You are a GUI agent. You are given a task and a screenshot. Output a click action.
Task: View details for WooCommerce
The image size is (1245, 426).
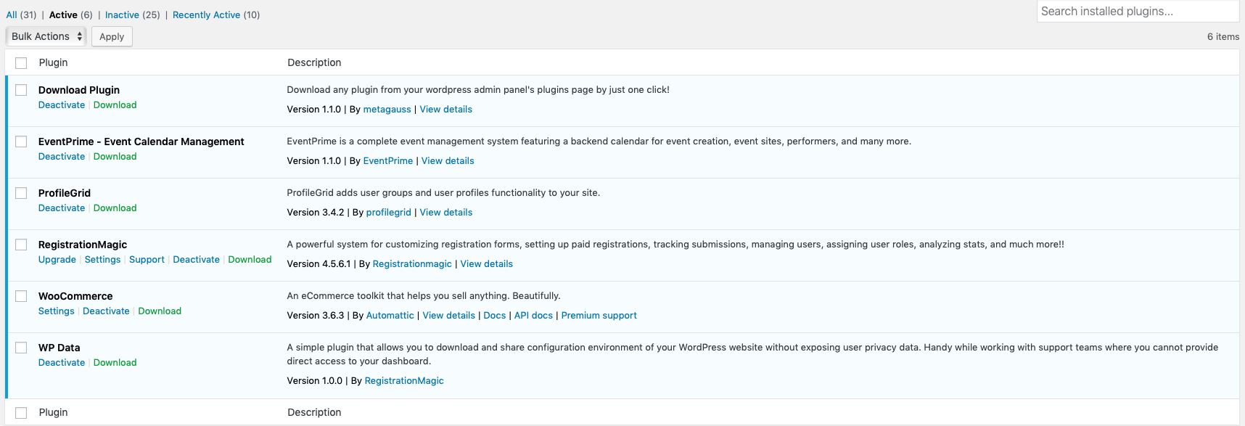click(448, 316)
